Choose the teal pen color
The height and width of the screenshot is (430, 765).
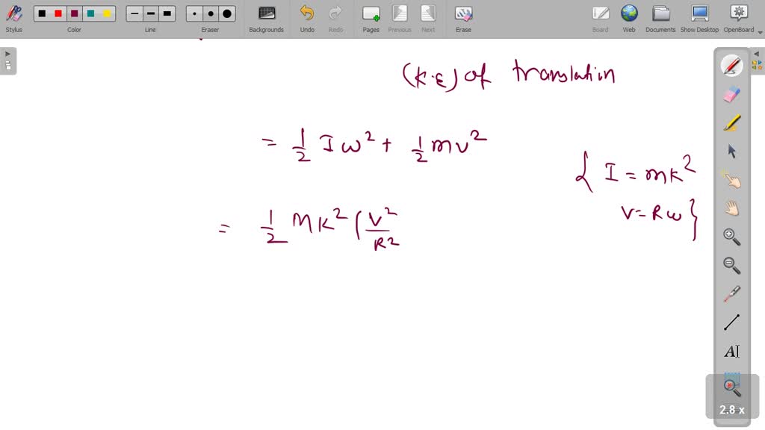pos(90,13)
